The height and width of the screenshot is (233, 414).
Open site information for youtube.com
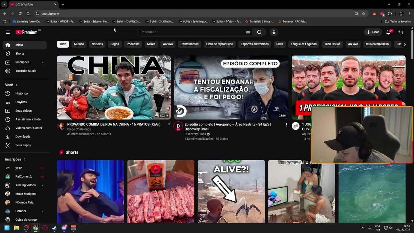(x=37, y=14)
